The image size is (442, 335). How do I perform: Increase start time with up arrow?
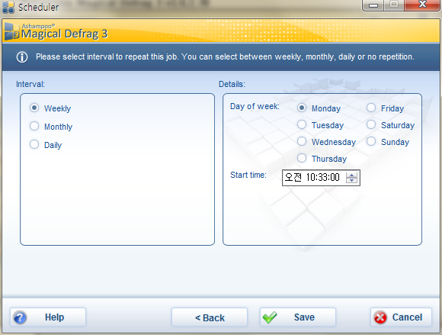pos(351,175)
